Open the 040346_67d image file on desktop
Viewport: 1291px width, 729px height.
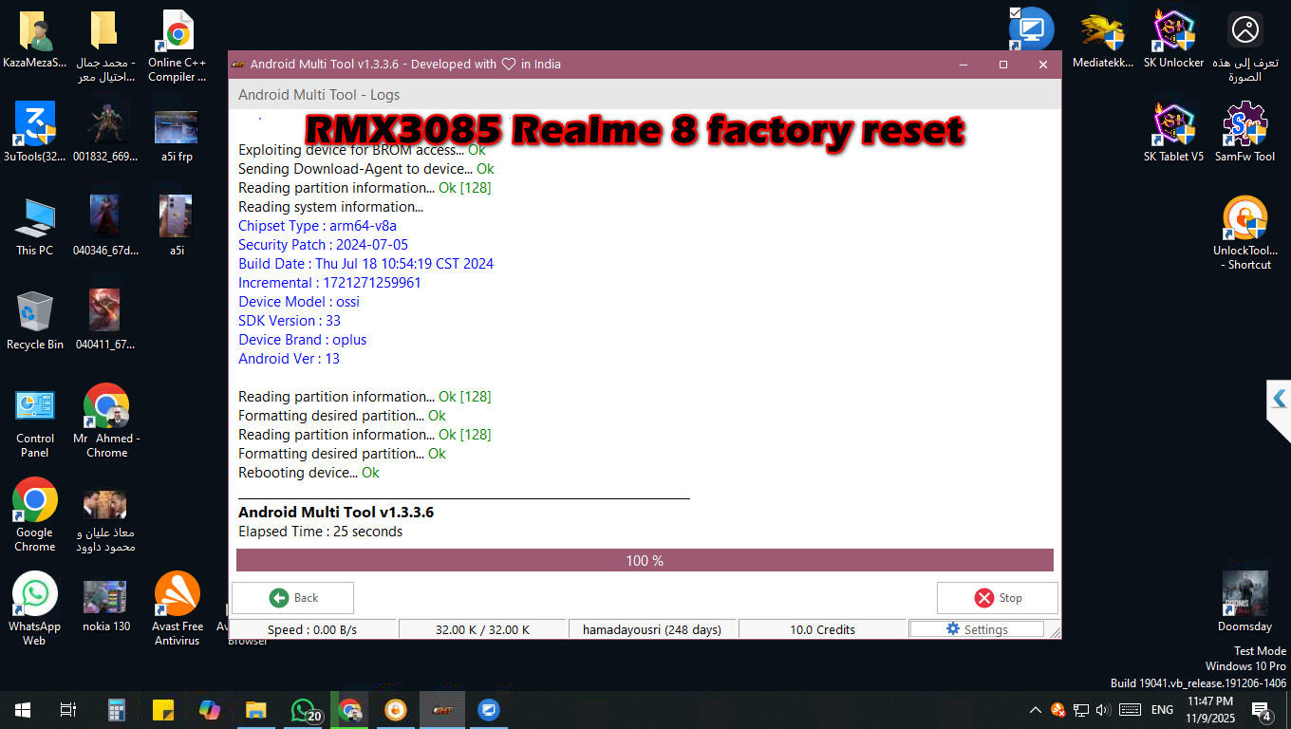click(104, 227)
